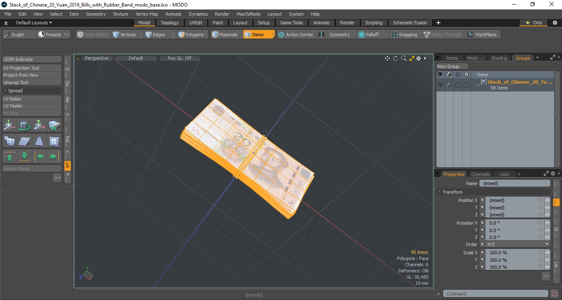The height and width of the screenshot is (300, 562).
Task: Click the align up green arrow icon
Action: point(10,157)
